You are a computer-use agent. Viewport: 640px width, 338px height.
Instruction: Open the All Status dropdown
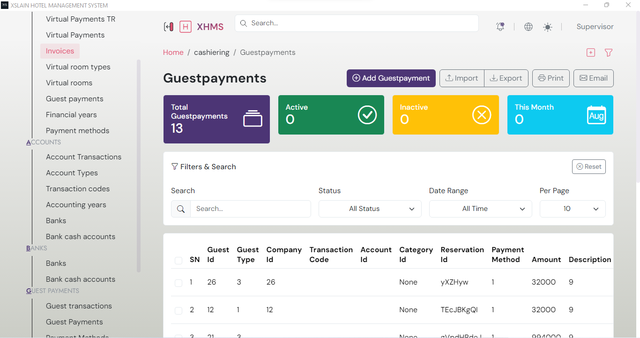coord(370,209)
